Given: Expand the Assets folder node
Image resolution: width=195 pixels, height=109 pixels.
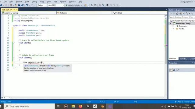Looking at the screenshot, I should tap(173, 29).
